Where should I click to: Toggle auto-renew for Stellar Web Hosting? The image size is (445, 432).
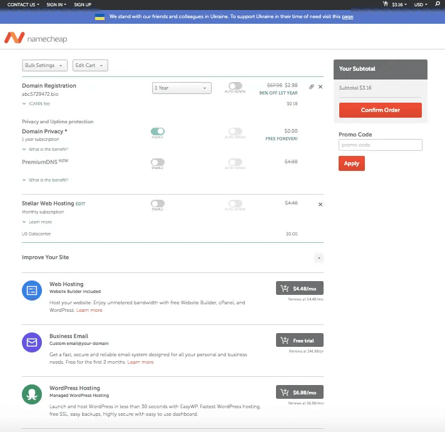pos(235,203)
